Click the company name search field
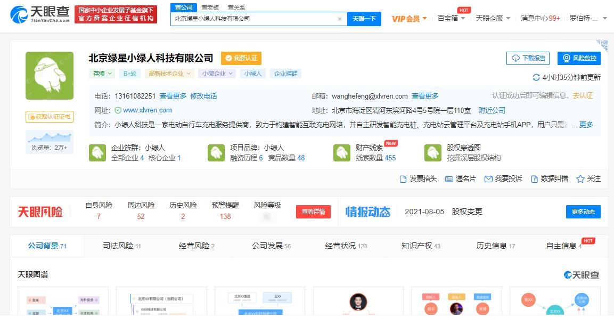 pyautogui.click(x=255, y=19)
